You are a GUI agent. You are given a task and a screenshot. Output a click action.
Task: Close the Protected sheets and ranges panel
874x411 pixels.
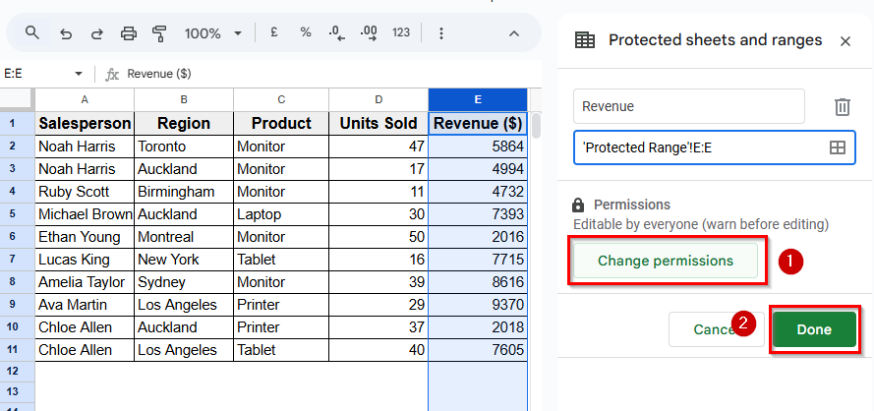click(x=845, y=41)
